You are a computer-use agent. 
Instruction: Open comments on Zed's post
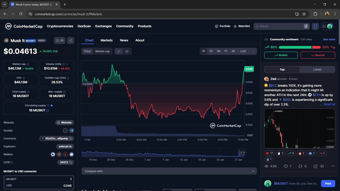tap(288, 166)
